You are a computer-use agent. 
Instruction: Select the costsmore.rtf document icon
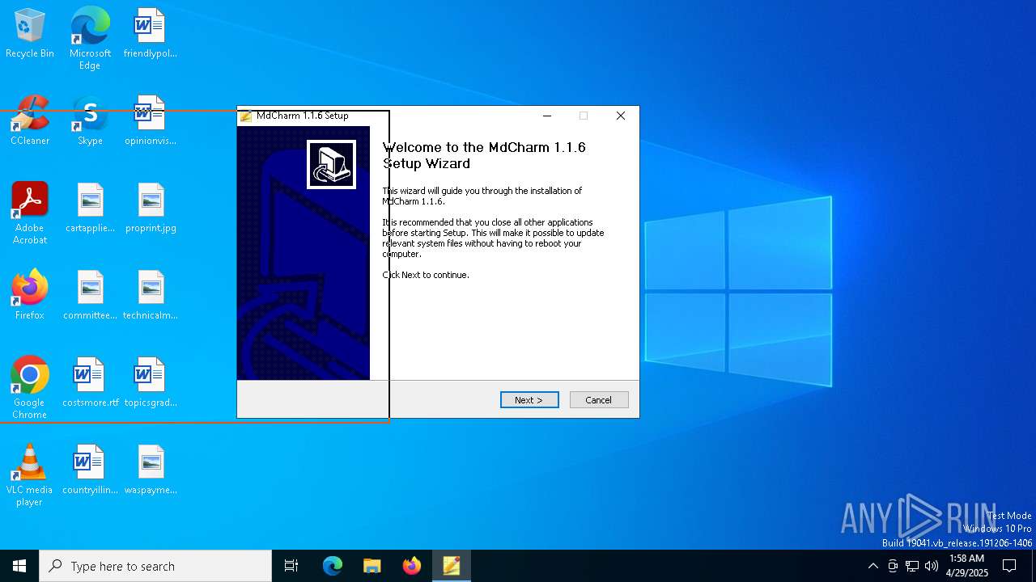click(90, 383)
